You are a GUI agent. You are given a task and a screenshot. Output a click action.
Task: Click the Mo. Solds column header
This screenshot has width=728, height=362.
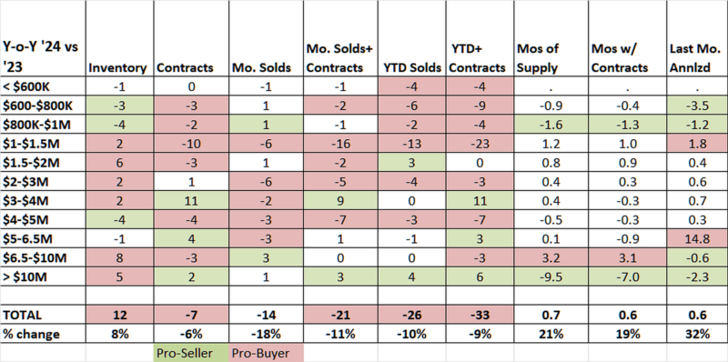pyautogui.click(x=266, y=38)
